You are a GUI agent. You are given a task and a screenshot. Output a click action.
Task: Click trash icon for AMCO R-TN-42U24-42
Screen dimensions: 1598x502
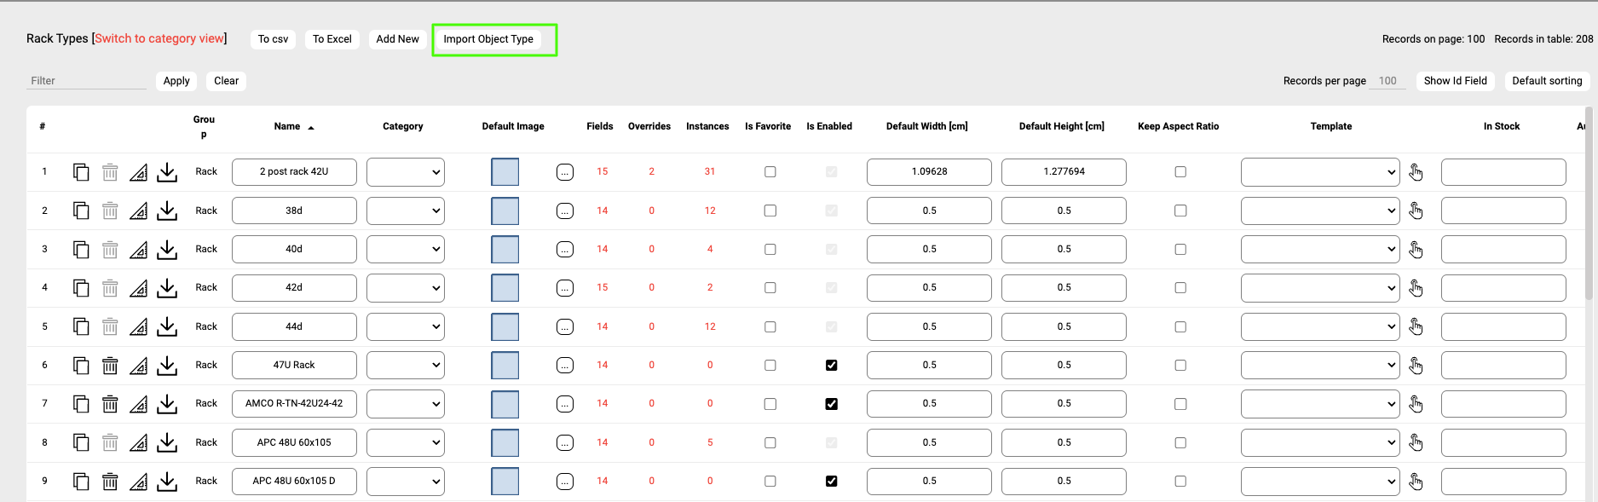(110, 404)
